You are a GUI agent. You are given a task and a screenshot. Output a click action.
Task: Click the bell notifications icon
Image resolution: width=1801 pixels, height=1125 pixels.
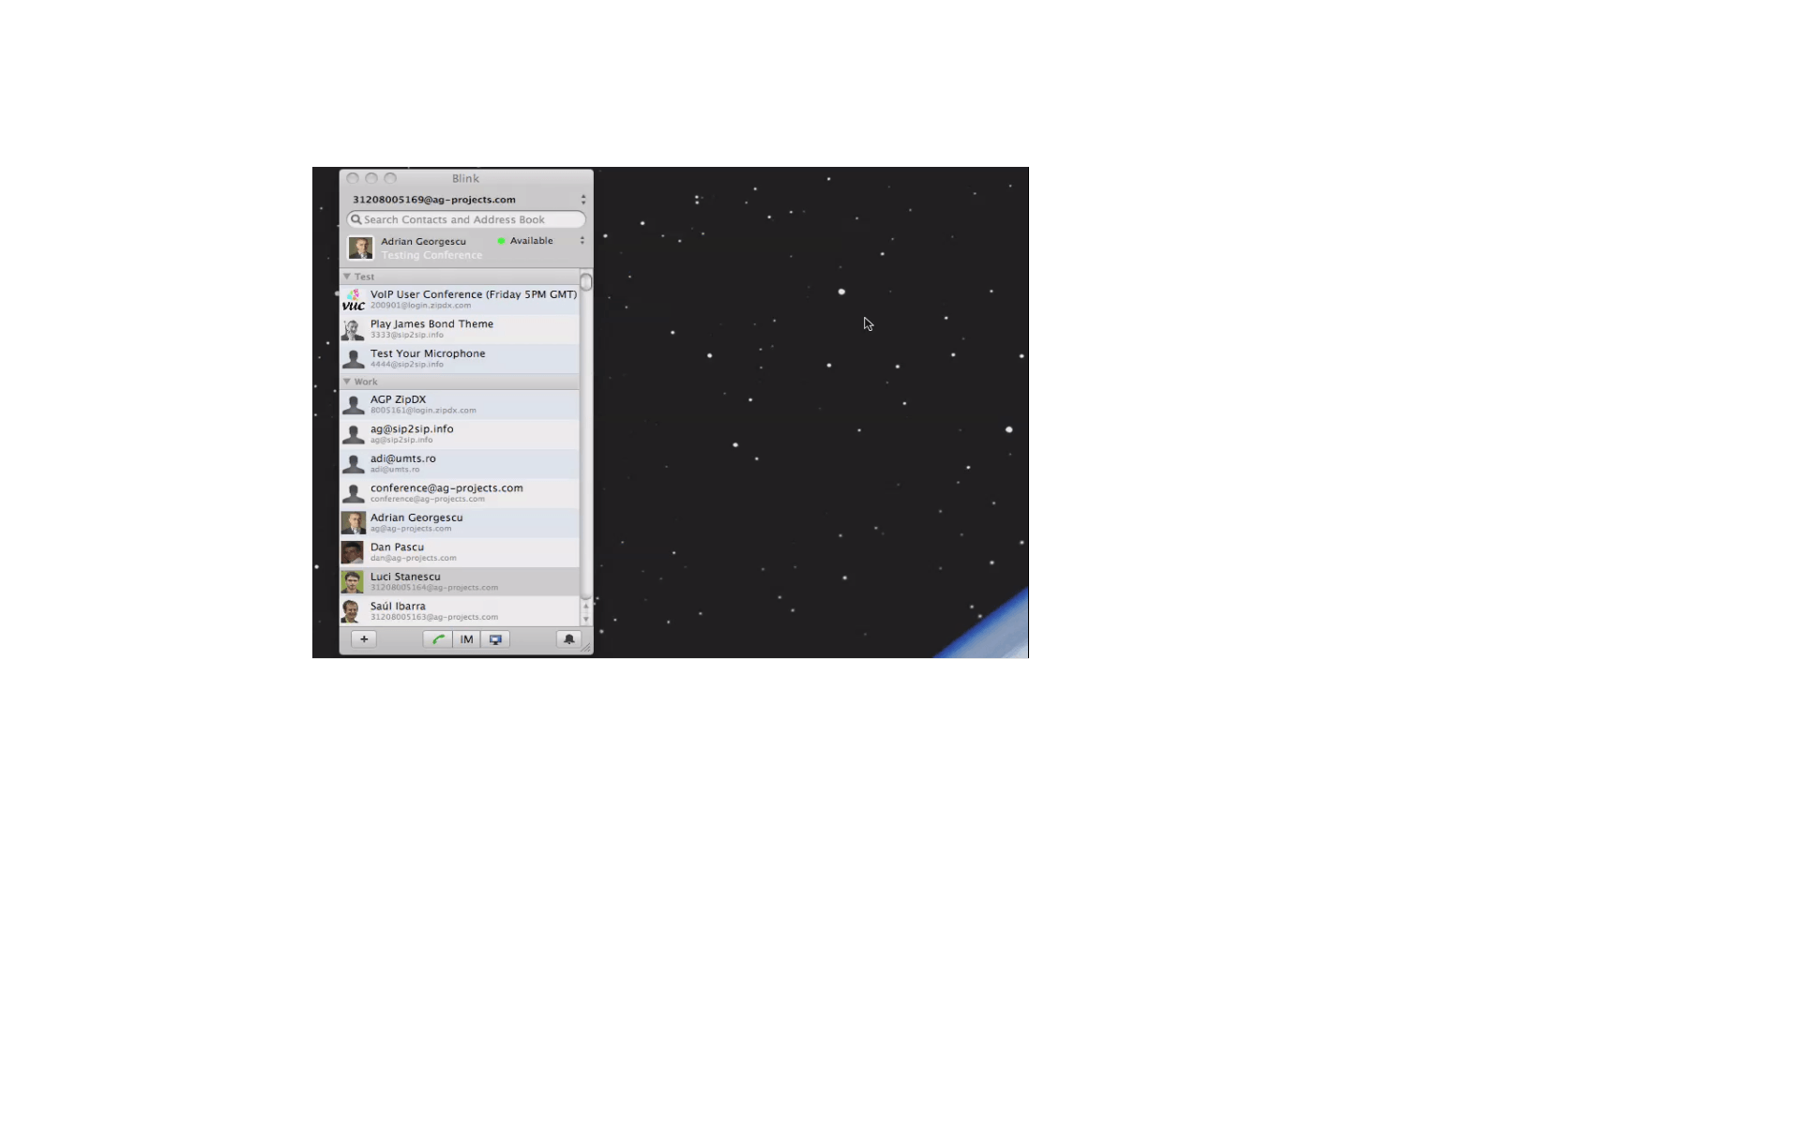pos(568,639)
